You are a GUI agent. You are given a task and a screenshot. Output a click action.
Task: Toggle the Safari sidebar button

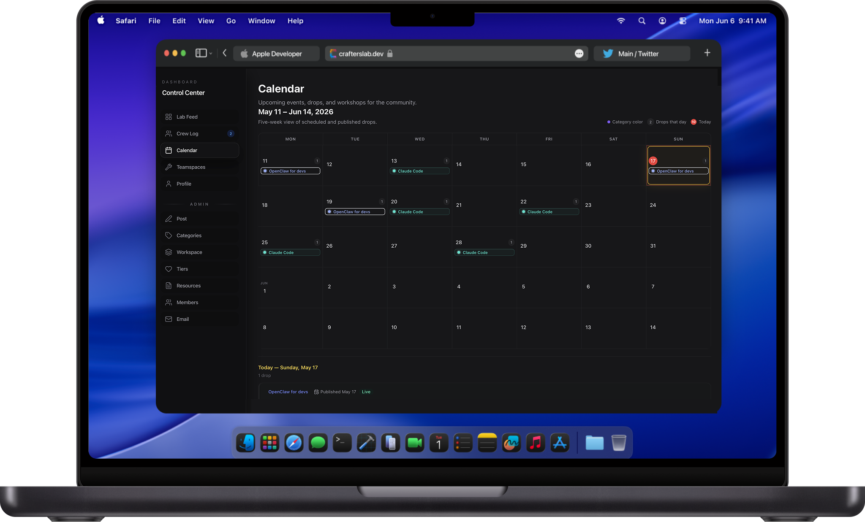201,53
